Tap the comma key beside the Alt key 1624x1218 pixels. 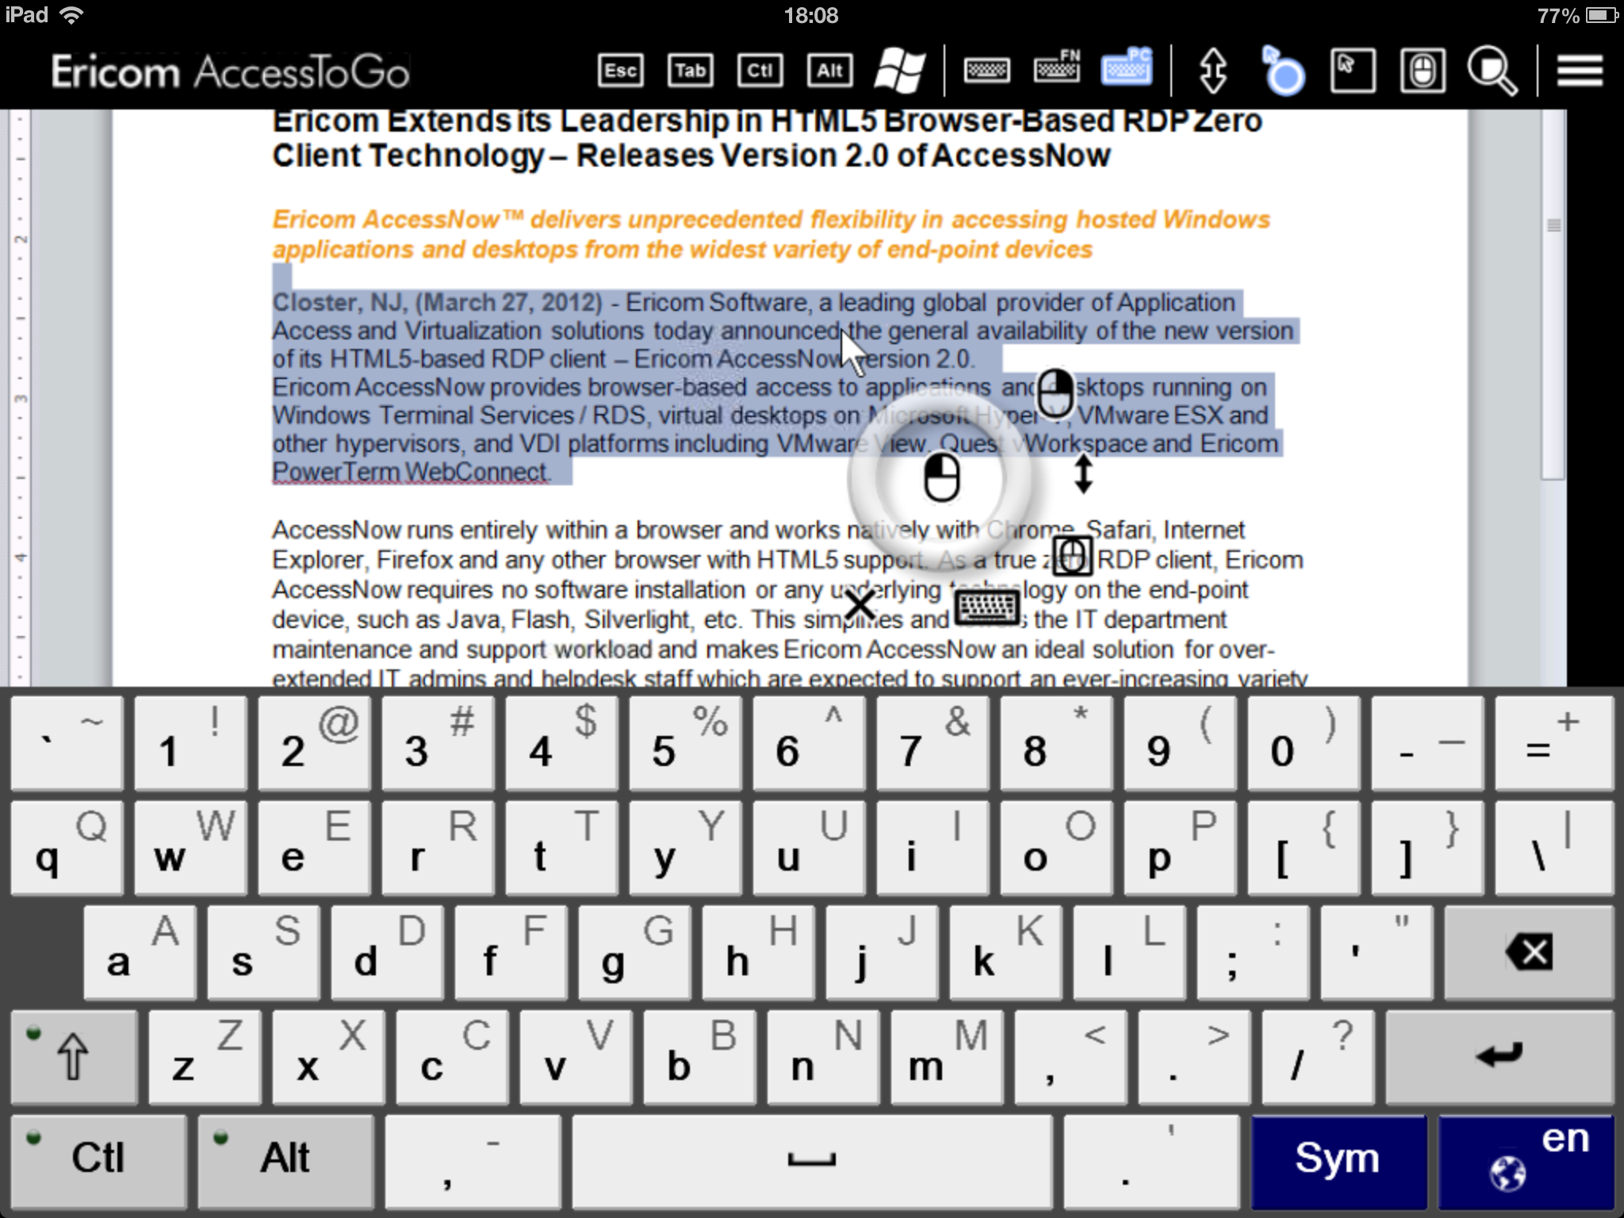coord(473,1160)
